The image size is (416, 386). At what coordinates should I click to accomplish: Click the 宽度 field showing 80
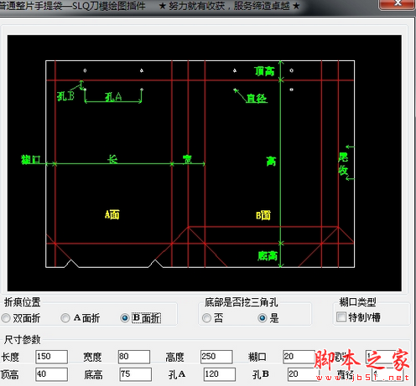coord(134,357)
